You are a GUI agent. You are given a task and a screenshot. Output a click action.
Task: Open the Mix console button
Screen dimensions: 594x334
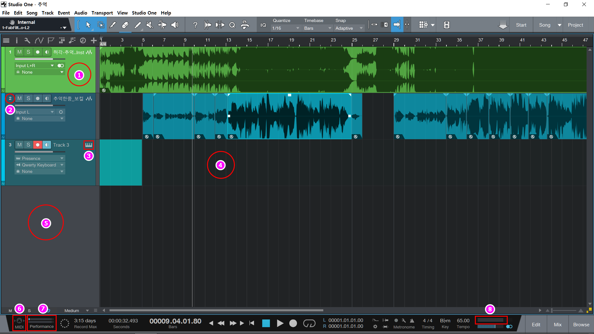point(557,324)
